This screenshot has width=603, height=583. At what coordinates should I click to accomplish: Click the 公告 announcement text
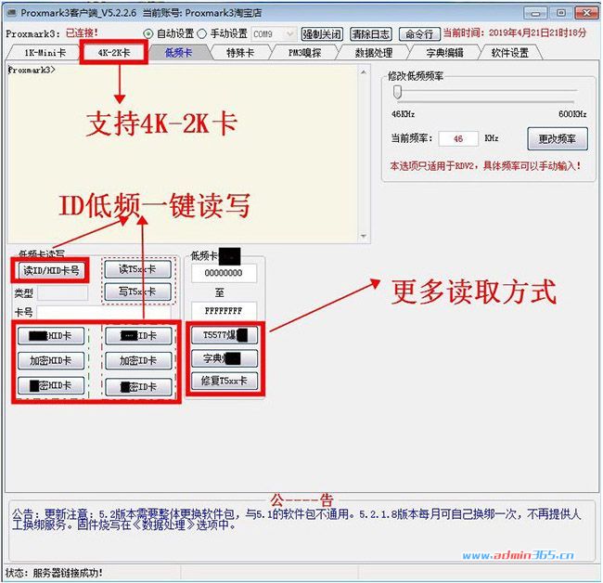[296, 519]
